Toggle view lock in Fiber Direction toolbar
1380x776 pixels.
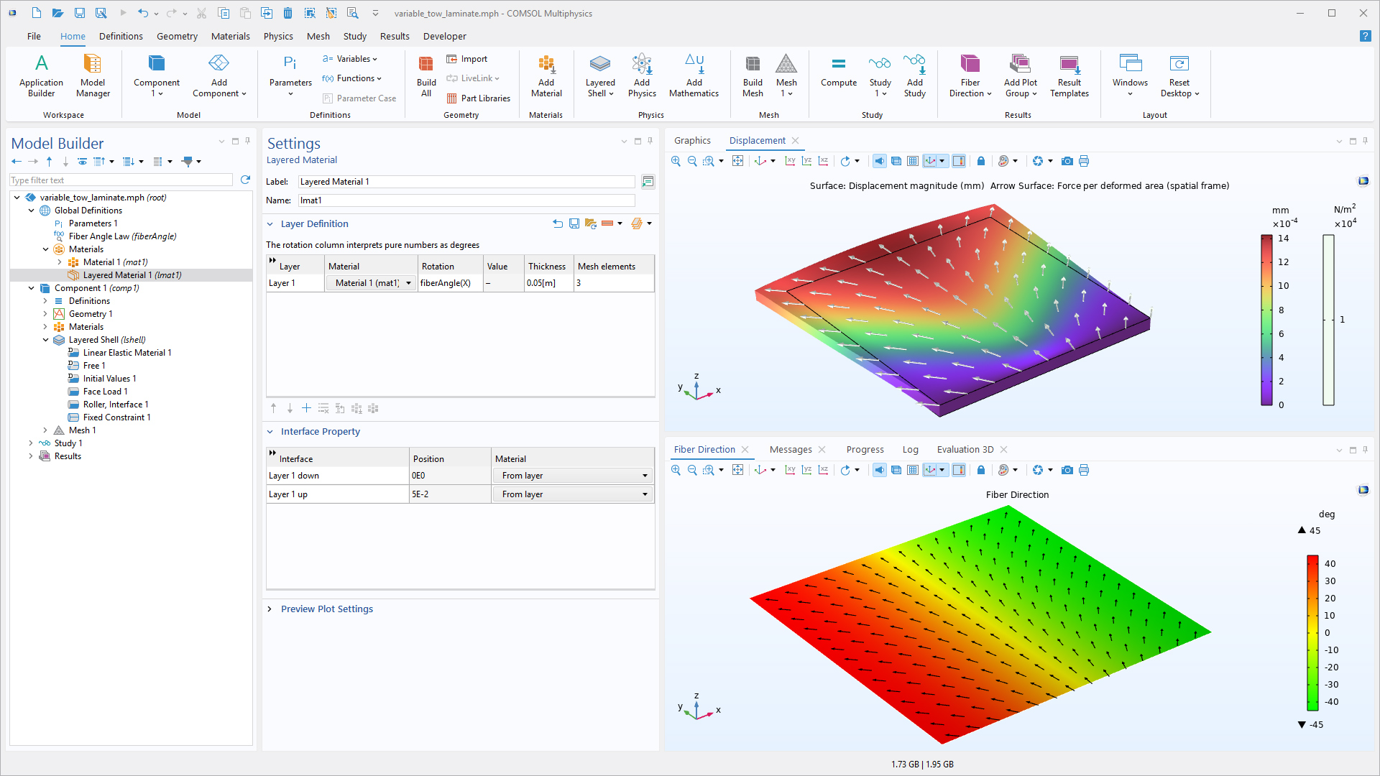pyautogui.click(x=981, y=470)
